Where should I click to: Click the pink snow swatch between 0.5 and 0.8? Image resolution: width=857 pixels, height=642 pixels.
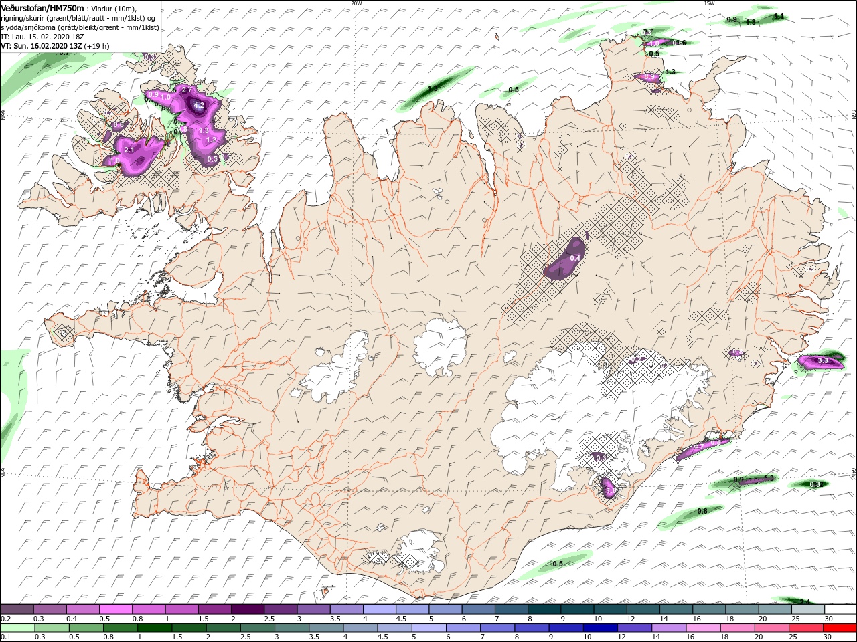pyautogui.click(x=116, y=609)
